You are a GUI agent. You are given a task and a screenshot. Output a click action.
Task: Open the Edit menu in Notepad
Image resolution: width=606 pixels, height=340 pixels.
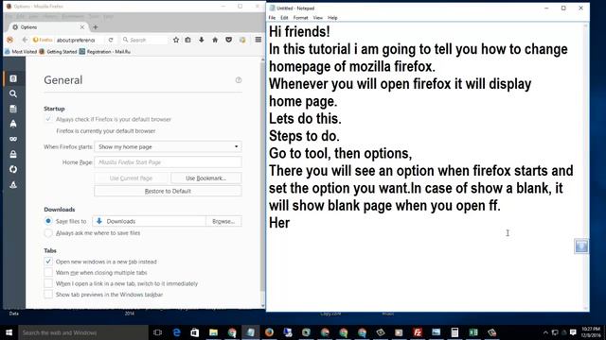point(284,18)
